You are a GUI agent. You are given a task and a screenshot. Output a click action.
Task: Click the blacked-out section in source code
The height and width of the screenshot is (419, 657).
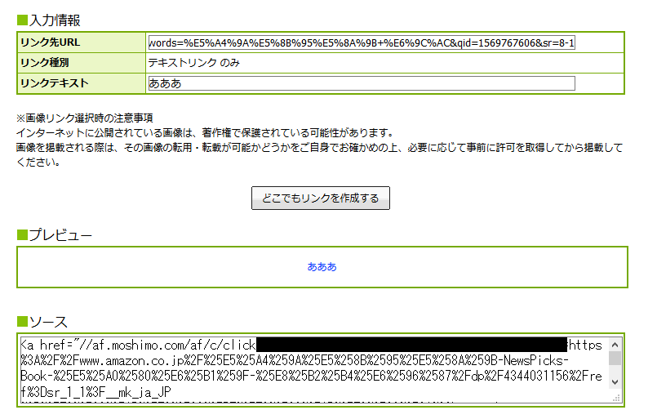coord(411,345)
